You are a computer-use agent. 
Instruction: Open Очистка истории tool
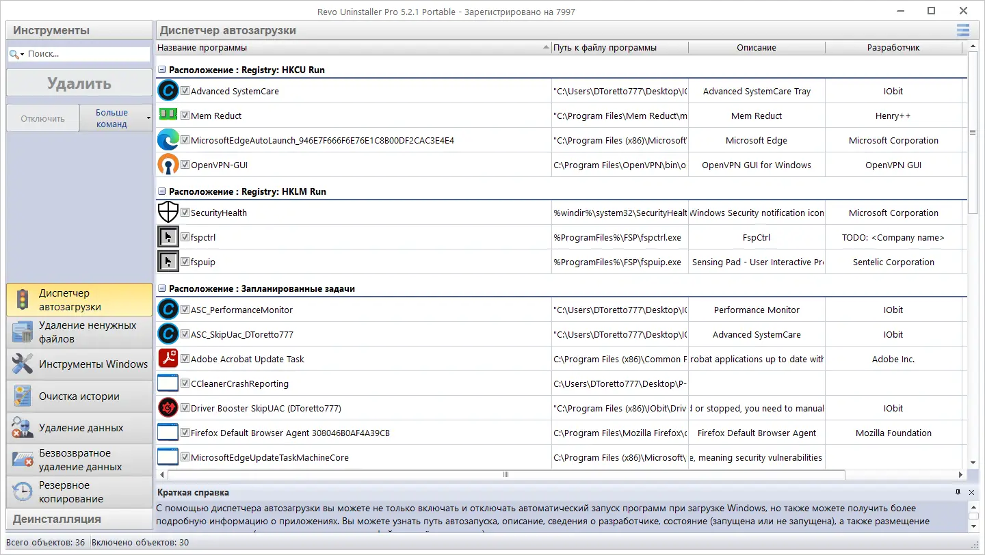[79, 396]
